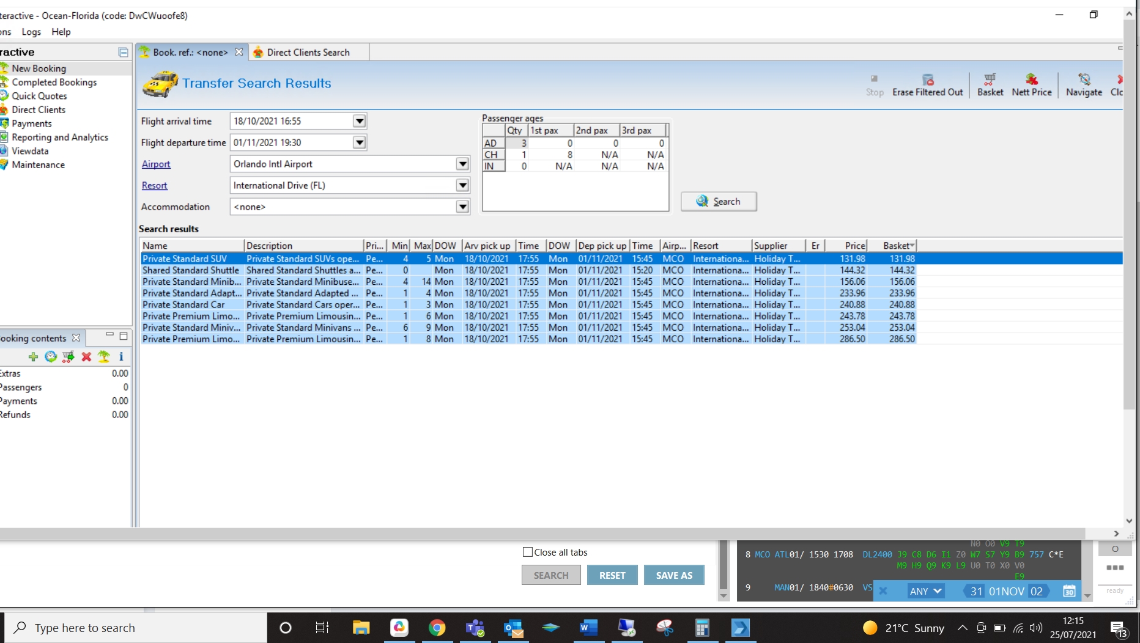Open the notification center icon
This screenshot has height=643, width=1140.
[x=1118, y=628]
